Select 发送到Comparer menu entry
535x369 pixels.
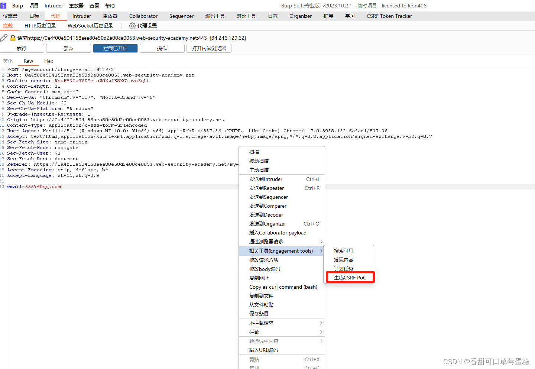(282, 206)
